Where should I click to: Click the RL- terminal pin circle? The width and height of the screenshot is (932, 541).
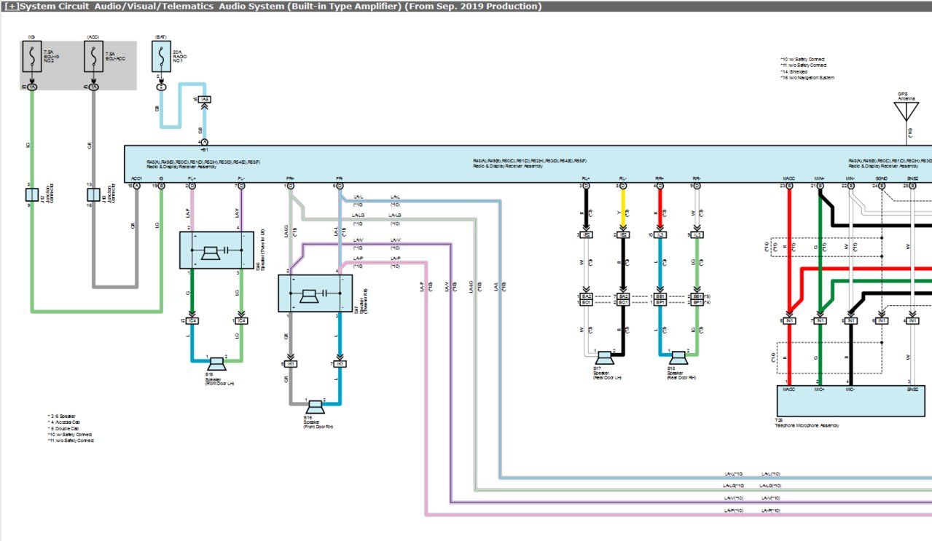coord(624,186)
